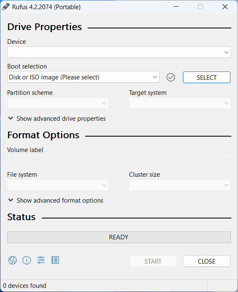Click the Volume label text field

pos(119,160)
